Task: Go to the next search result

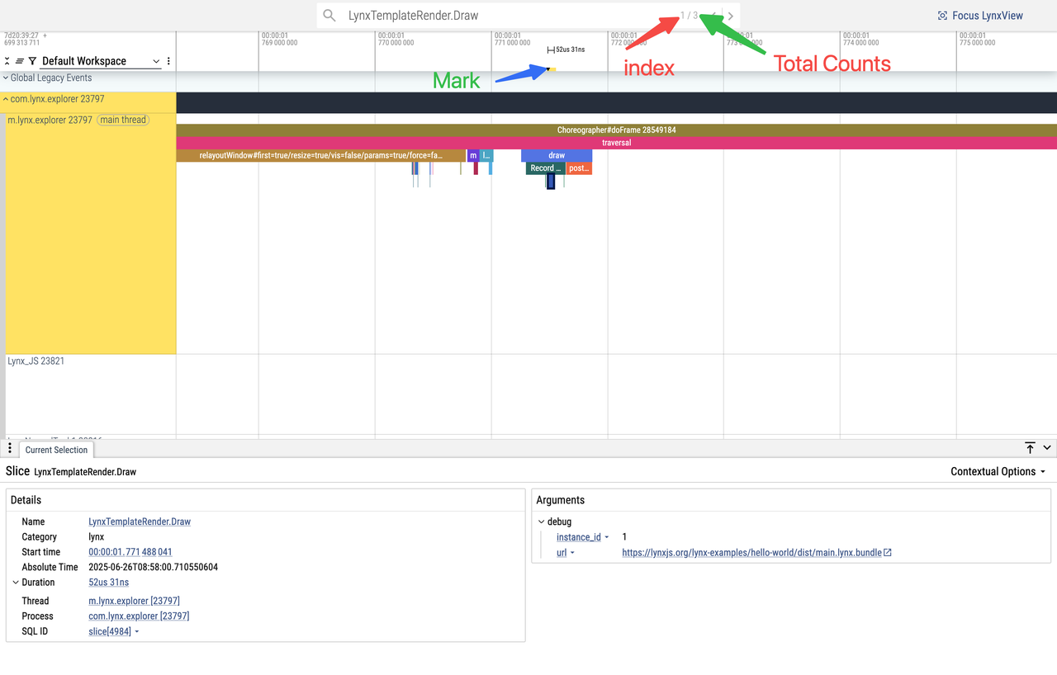Action: click(731, 16)
